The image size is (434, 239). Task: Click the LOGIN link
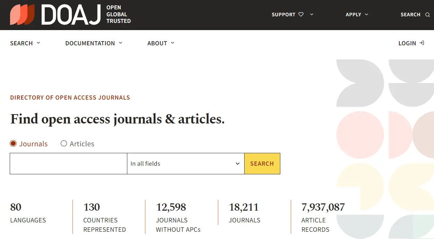pos(411,43)
